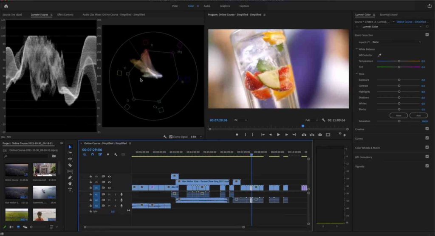Screen dimensions: 435x236
Task: Adjust the Temperature slider handle
Action: [x=399, y=61]
